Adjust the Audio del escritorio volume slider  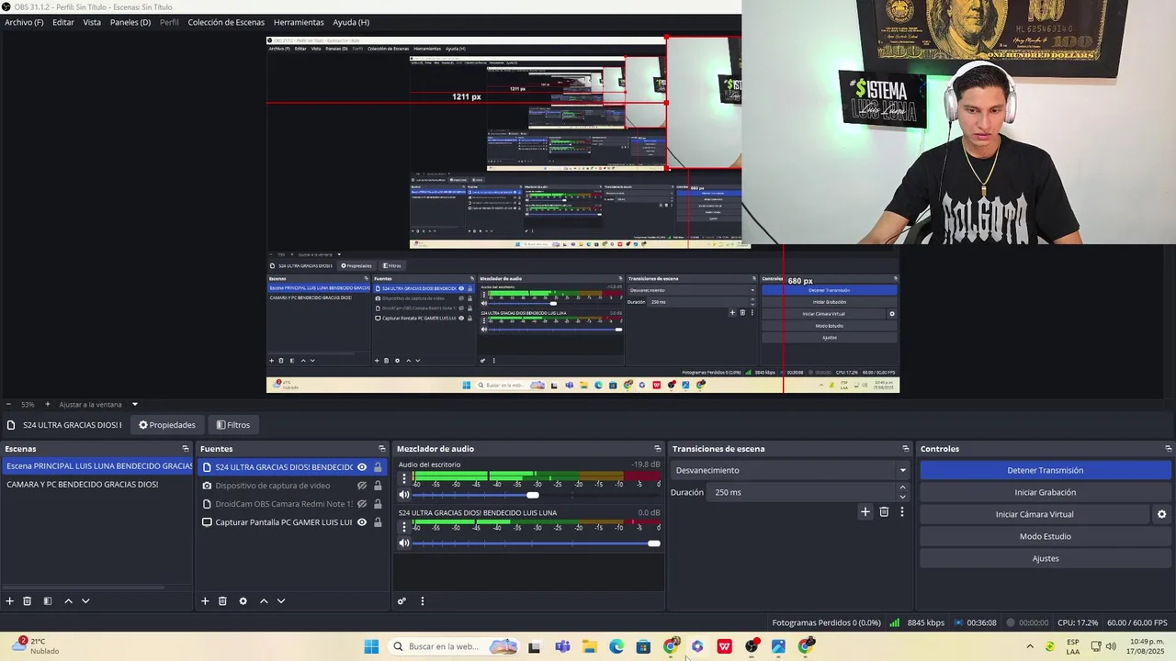pyautogui.click(x=533, y=495)
